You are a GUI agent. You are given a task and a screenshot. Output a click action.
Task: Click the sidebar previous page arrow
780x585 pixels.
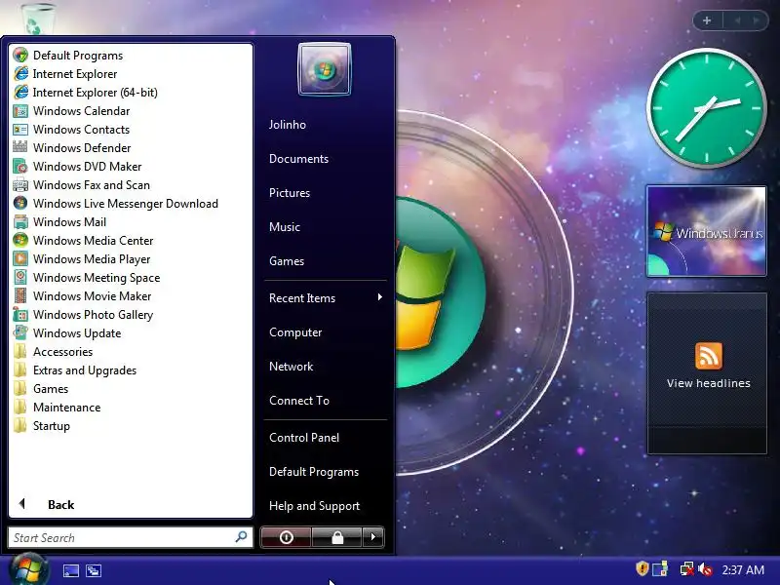[x=737, y=20]
